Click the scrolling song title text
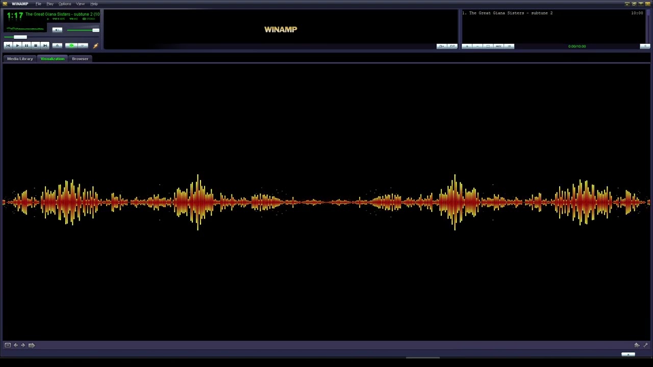 [x=62, y=14]
